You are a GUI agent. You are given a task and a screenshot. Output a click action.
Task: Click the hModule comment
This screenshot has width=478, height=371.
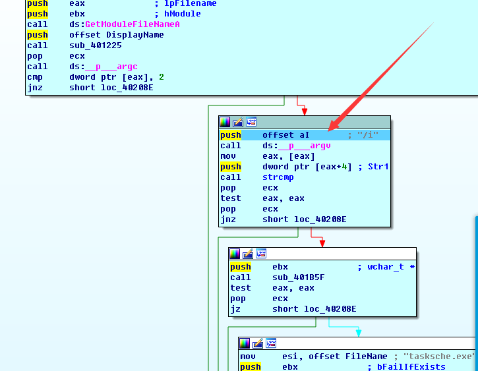(x=182, y=14)
